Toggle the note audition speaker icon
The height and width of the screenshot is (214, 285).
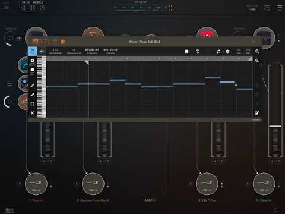pyautogui.click(x=42, y=51)
